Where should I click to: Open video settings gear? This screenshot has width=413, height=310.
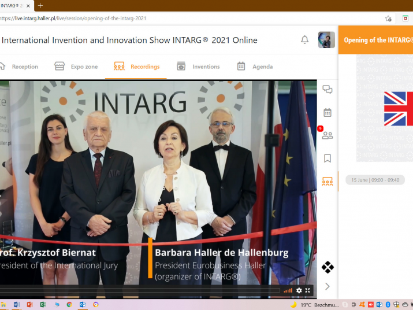tap(299, 290)
